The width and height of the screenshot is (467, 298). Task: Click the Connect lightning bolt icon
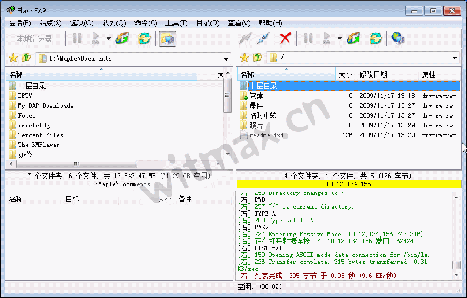[x=246, y=39]
